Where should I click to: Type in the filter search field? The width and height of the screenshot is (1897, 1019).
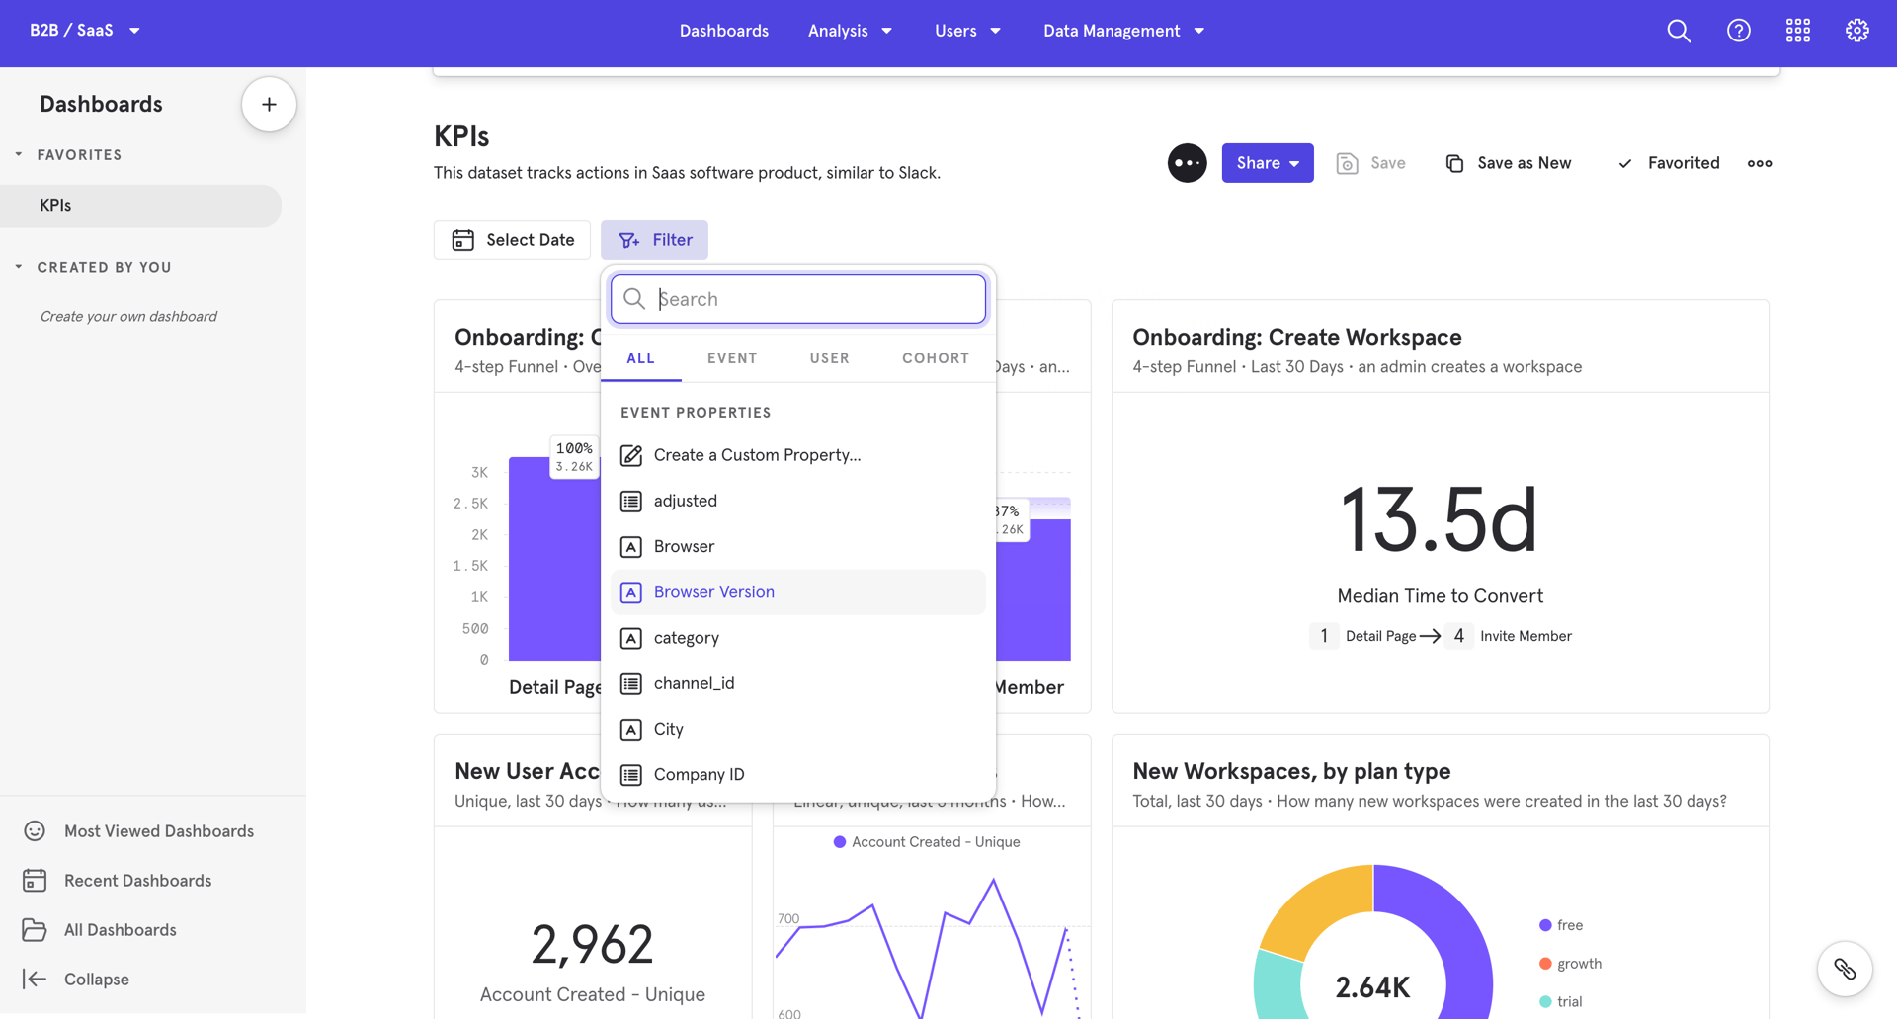point(796,298)
